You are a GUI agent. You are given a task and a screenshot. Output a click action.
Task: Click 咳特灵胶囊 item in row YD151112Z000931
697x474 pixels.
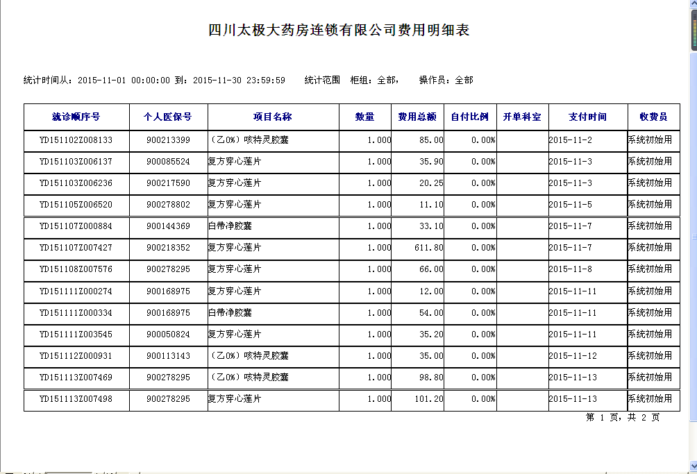[x=249, y=356]
